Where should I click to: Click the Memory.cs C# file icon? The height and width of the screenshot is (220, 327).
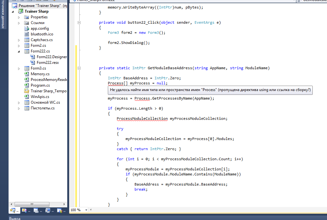coord(27,74)
